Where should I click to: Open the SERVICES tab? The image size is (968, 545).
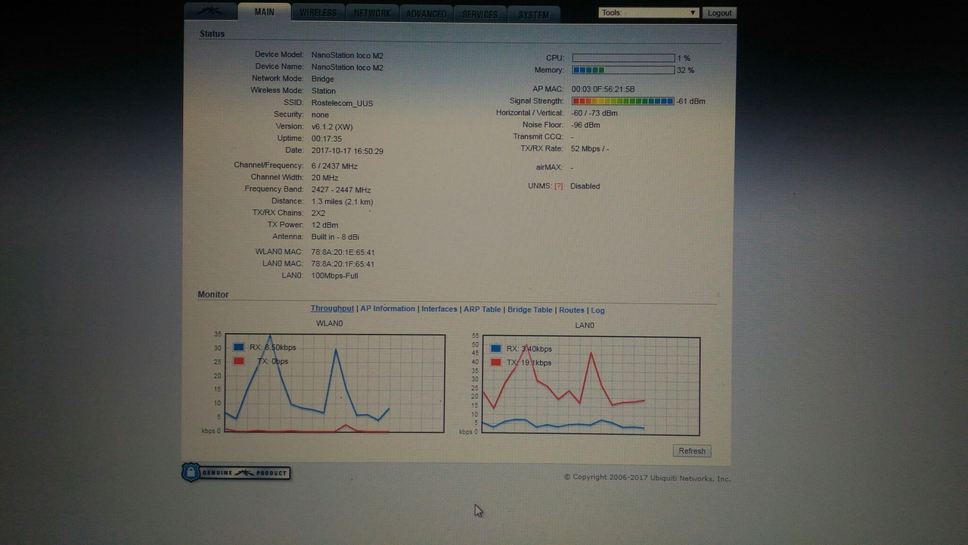pyautogui.click(x=480, y=14)
